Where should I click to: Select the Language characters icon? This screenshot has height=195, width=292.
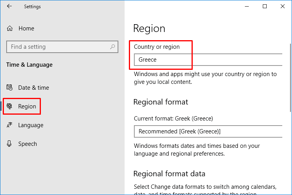(x=9, y=125)
